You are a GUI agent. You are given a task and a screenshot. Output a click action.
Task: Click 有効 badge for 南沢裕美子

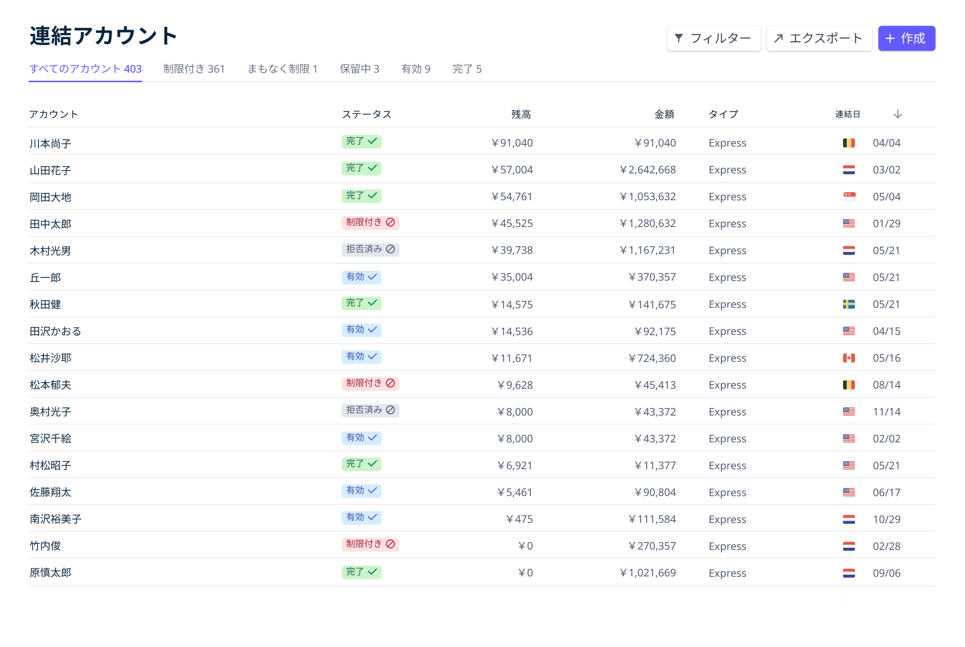(x=361, y=517)
